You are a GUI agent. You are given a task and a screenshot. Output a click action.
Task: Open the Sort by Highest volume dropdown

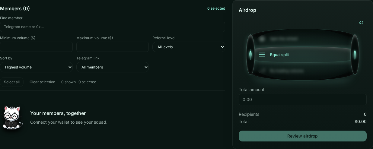click(36, 67)
